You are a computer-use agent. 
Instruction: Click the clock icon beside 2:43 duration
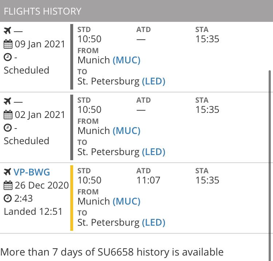coord(8,198)
